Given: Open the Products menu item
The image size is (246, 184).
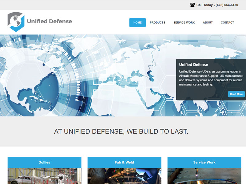Looking at the screenshot, I should point(157,22).
